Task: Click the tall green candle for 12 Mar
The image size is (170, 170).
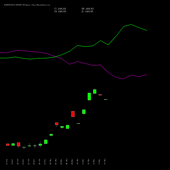Action: 89,97
